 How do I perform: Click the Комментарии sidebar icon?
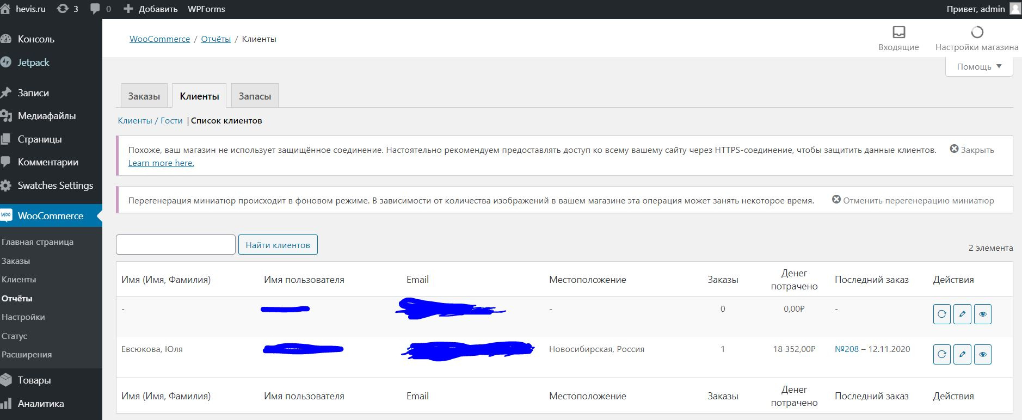(x=5, y=162)
